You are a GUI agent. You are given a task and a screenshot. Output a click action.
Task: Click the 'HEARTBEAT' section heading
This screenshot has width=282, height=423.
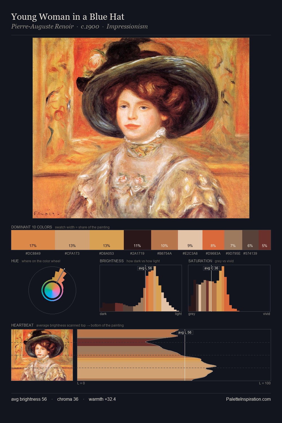(x=22, y=325)
